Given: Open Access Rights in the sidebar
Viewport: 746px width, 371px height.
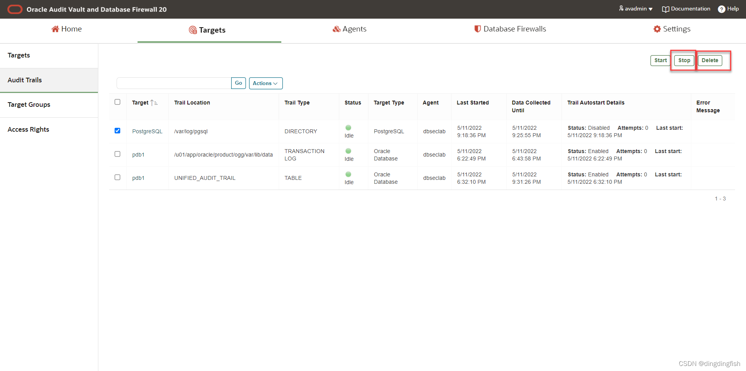Looking at the screenshot, I should 49,130.
